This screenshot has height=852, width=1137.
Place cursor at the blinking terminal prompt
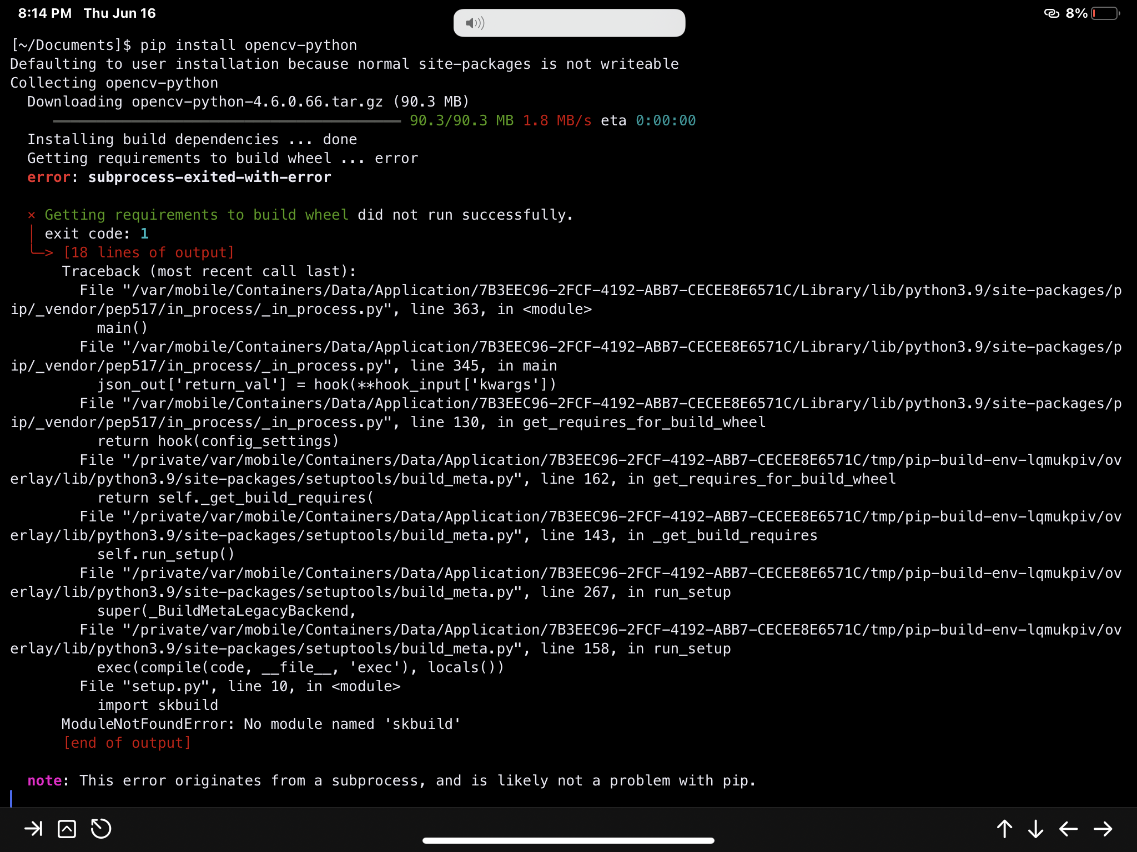click(12, 799)
